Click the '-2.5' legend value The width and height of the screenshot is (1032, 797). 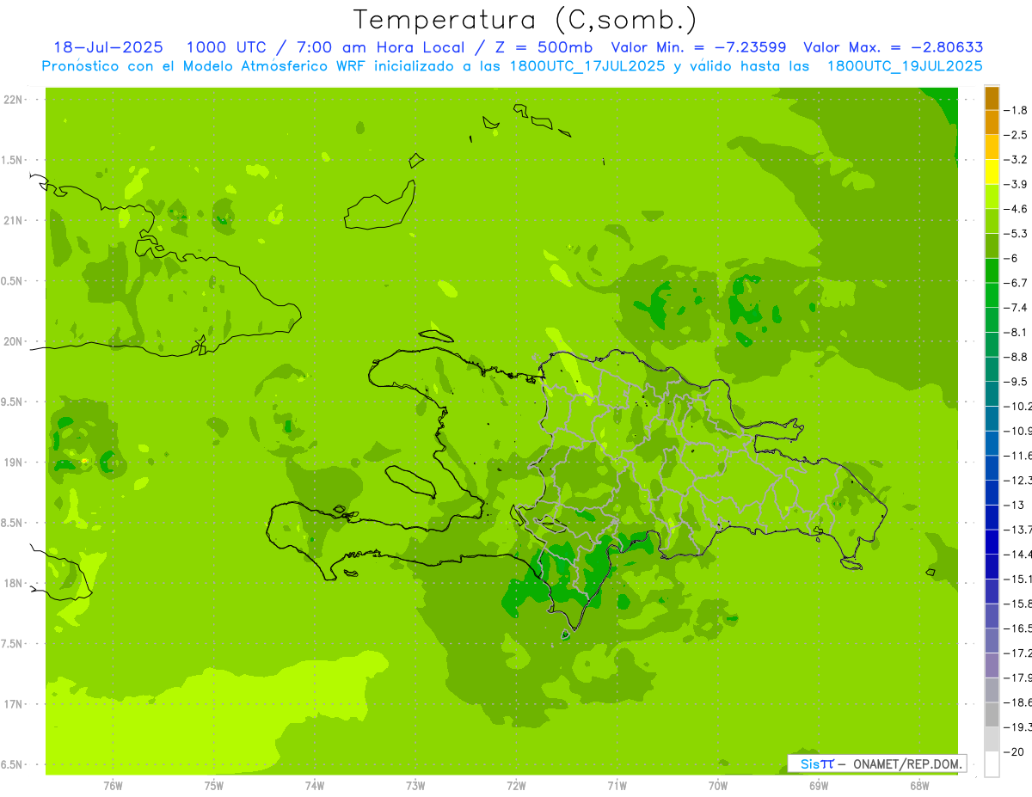pos(1017,136)
